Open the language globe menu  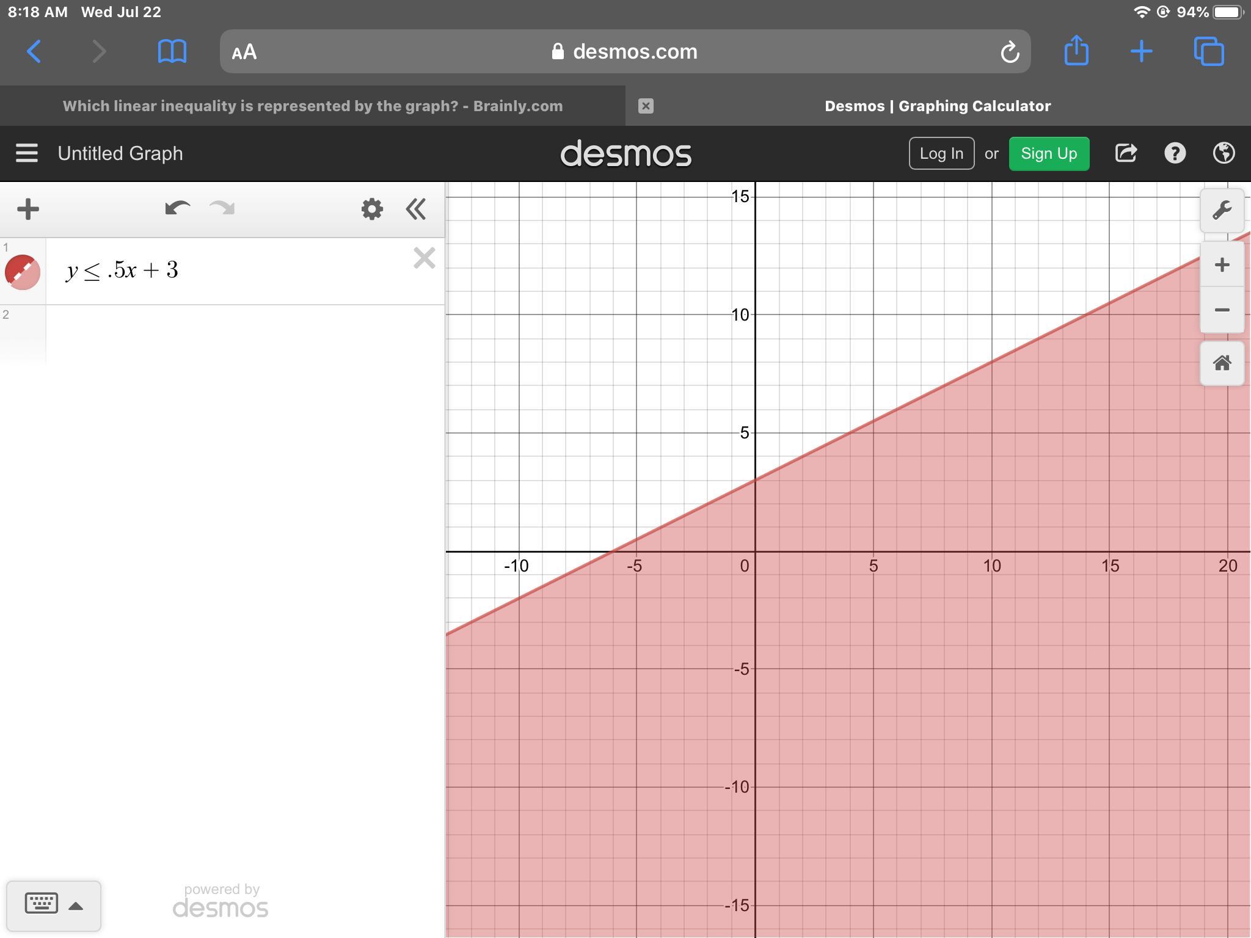point(1224,153)
